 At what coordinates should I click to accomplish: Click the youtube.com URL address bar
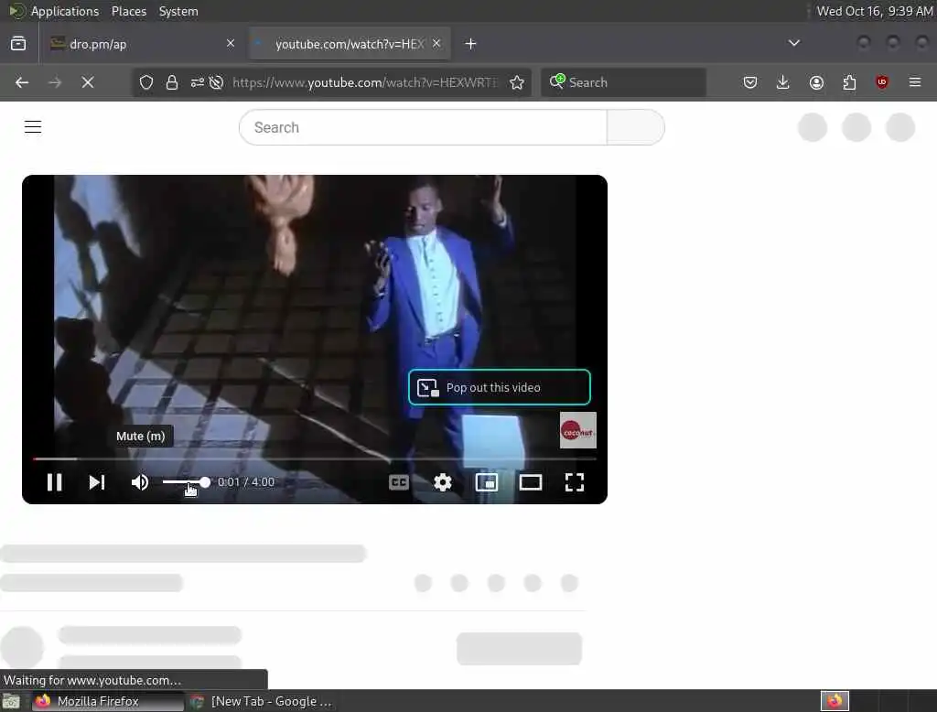click(x=364, y=81)
